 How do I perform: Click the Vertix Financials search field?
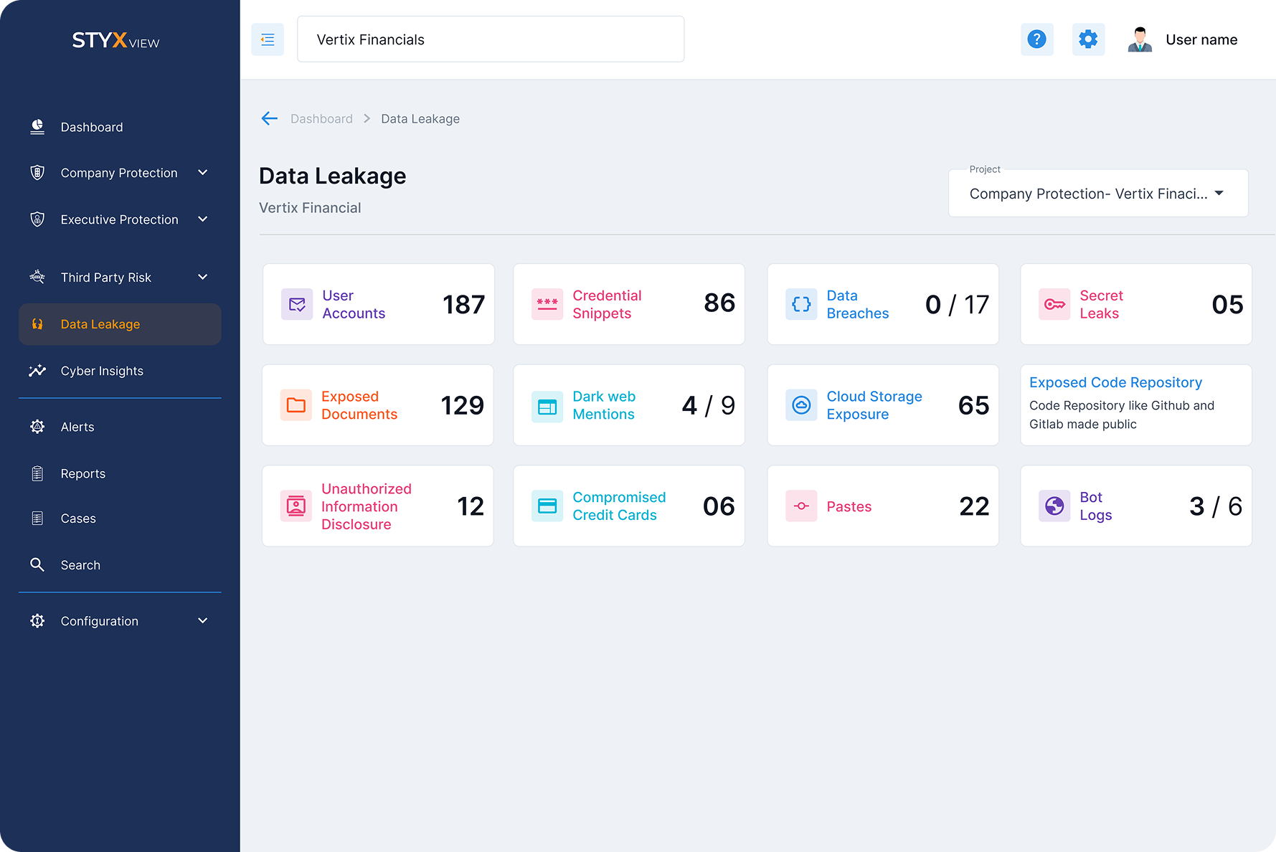click(x=491, y=39)
